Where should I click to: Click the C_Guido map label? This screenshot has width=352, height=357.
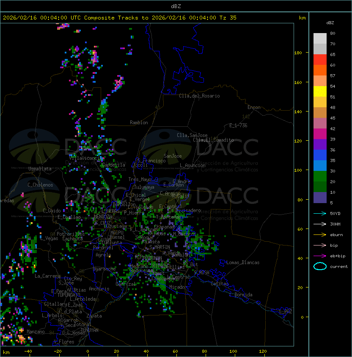(52, 211)
